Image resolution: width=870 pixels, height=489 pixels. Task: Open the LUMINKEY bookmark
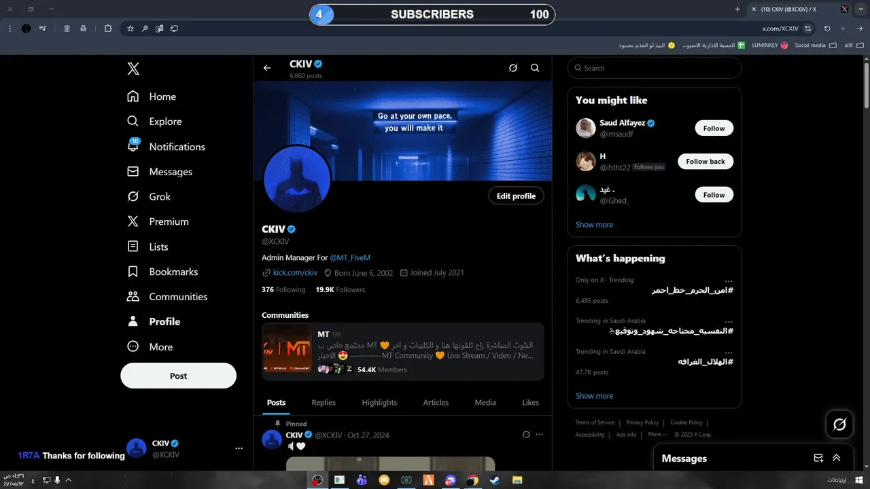pyautogui.click(x=770, y=46)
